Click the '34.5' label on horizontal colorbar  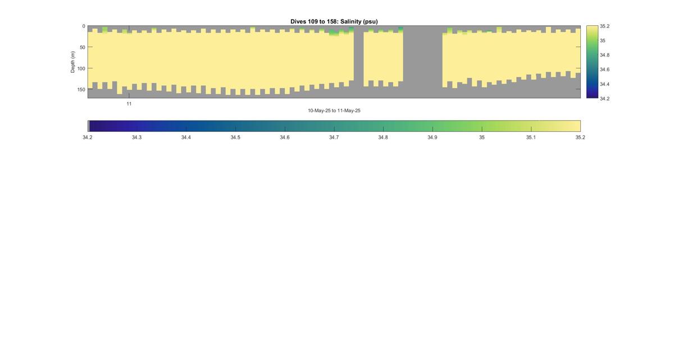[235, 138]
